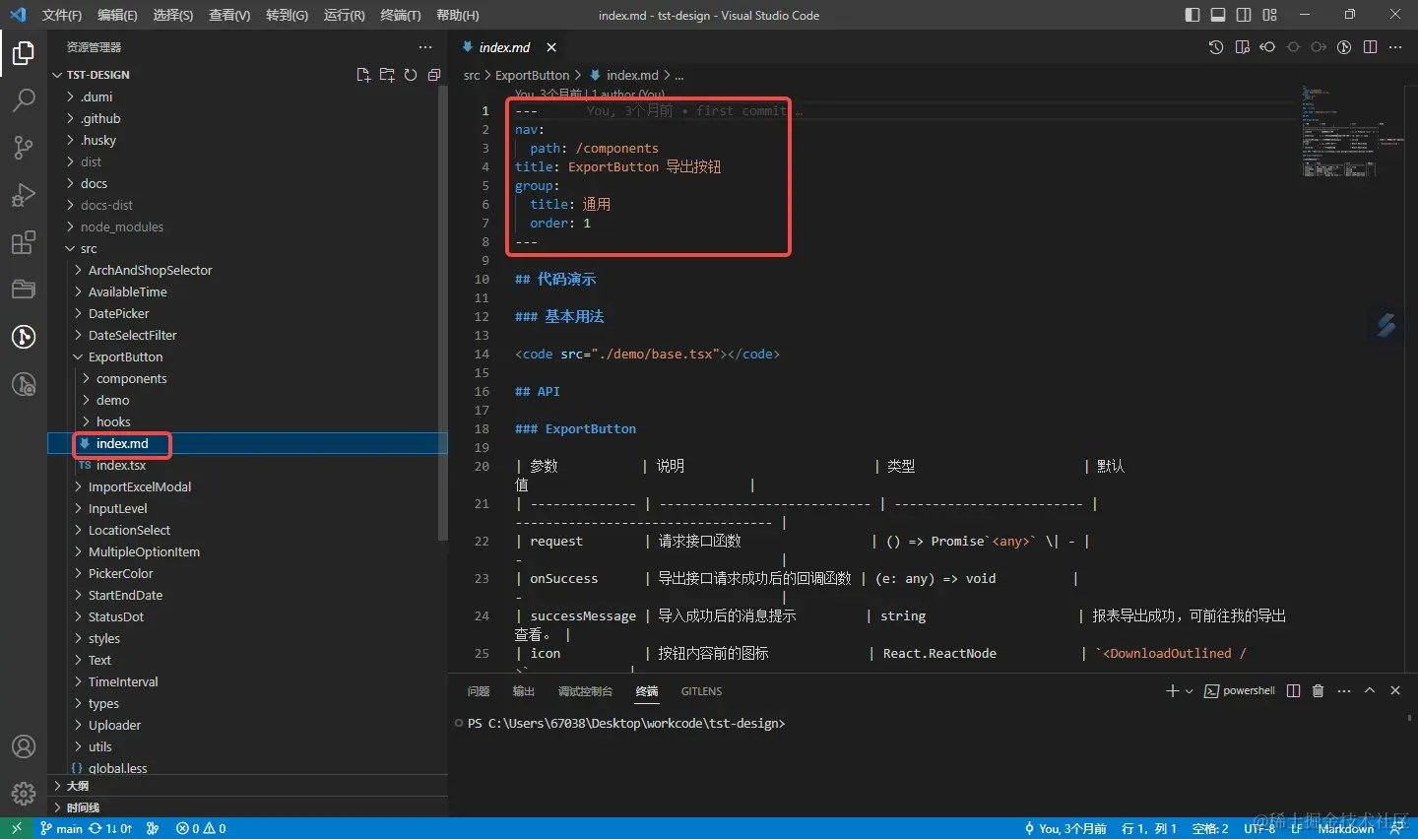Screen dimensions: 1418x839
Task: Collapse all folders in explorer
Action: (x=434, y=75)
